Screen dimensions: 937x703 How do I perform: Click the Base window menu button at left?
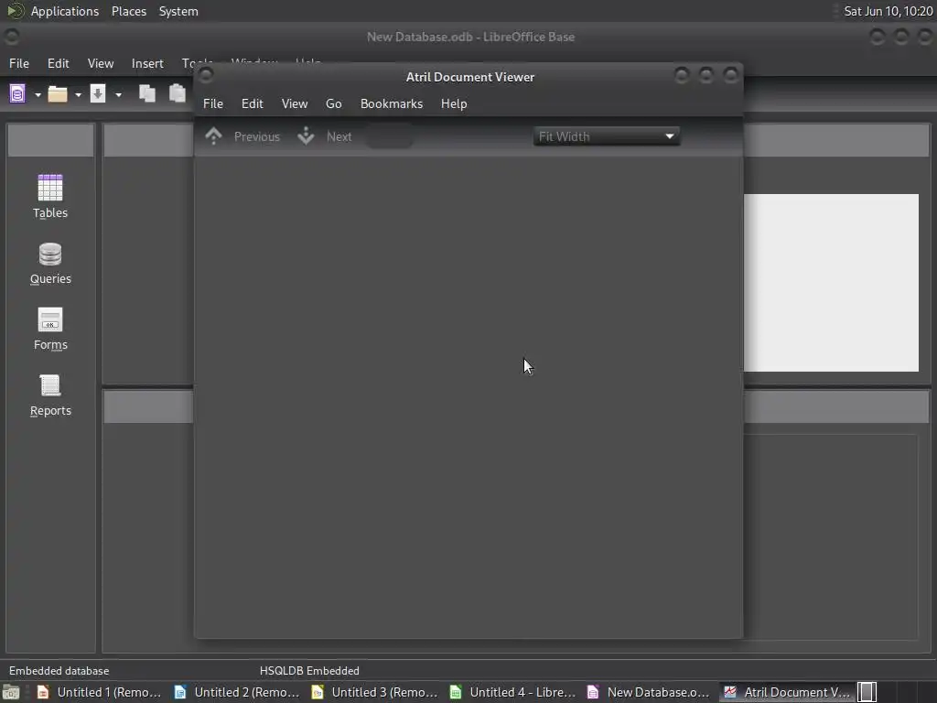11,37
